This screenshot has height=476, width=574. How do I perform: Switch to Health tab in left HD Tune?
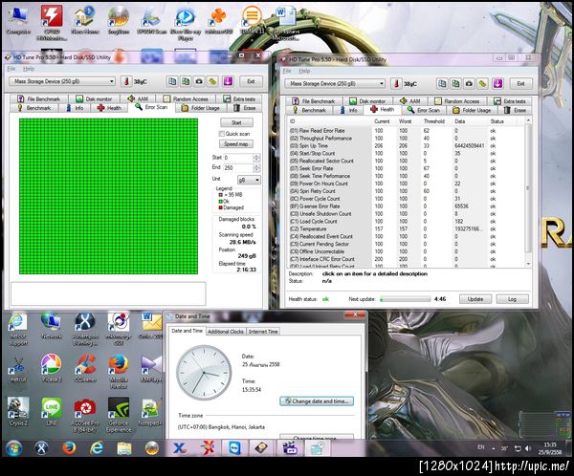pos(109,108)
